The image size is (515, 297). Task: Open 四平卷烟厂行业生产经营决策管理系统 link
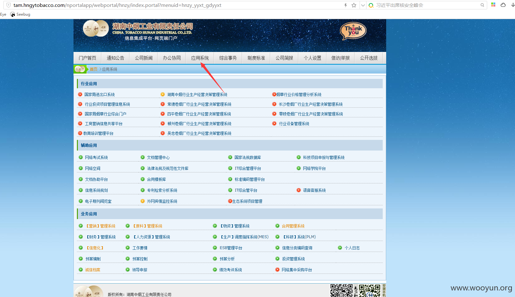199,114
